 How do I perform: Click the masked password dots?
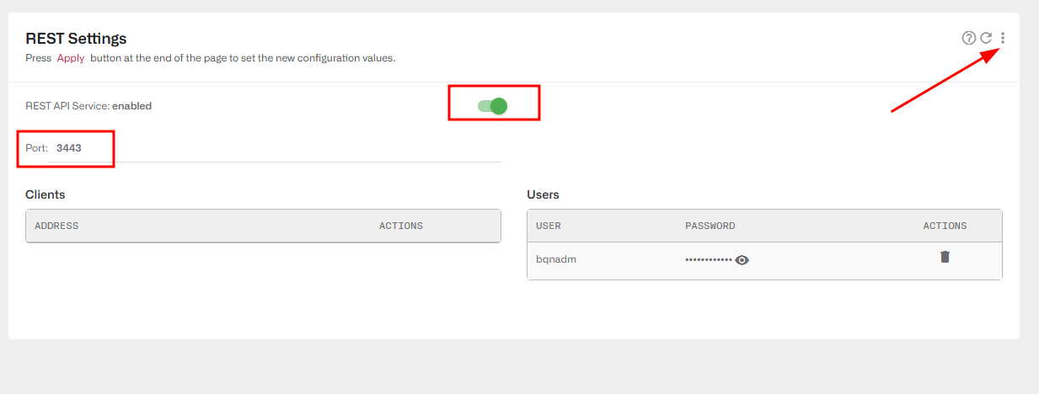click(x=709, y=260)
